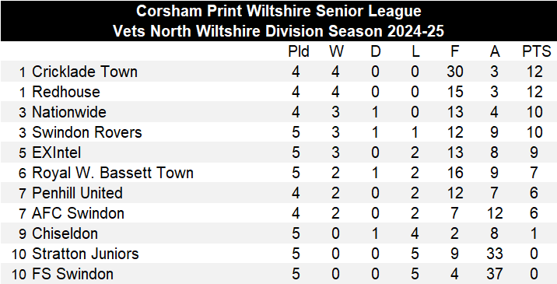The height and width of the screenshot is (284, 557).
Task: Click the Cricklade Town team name
Action: (x=85, y=72)
